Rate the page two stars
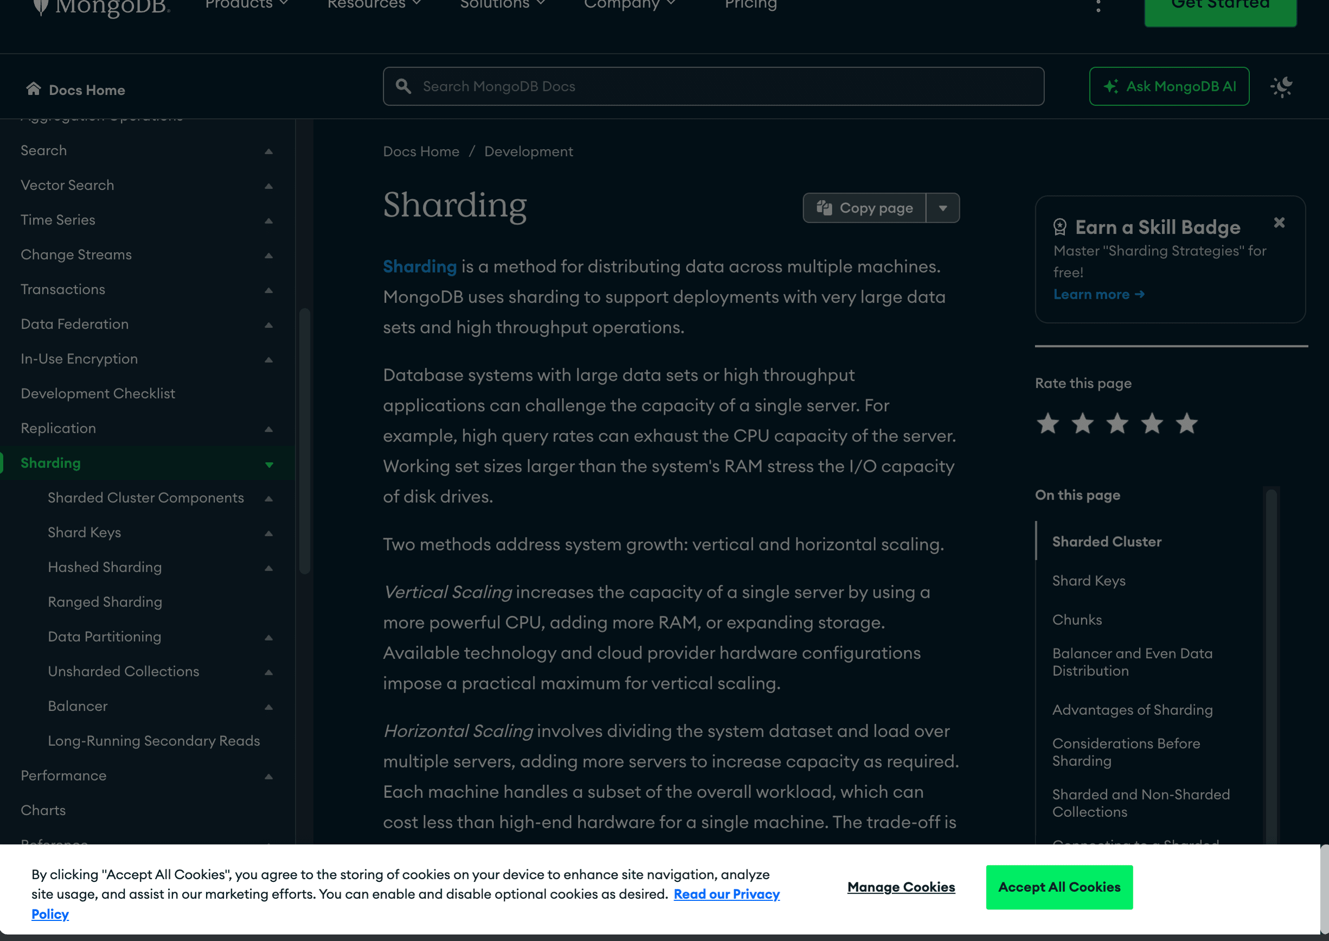Screen dimensions: 1329x941 click(1082, 424)
